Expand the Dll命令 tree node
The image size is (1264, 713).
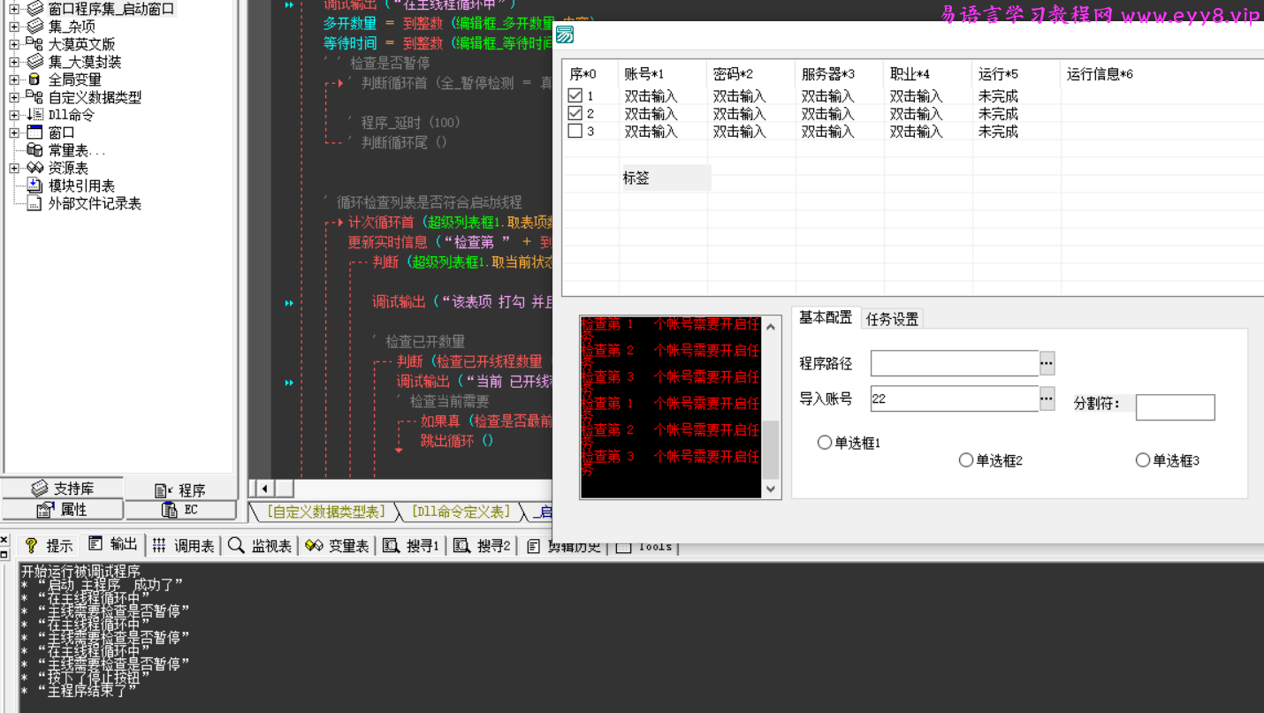(x=14, y=115)
